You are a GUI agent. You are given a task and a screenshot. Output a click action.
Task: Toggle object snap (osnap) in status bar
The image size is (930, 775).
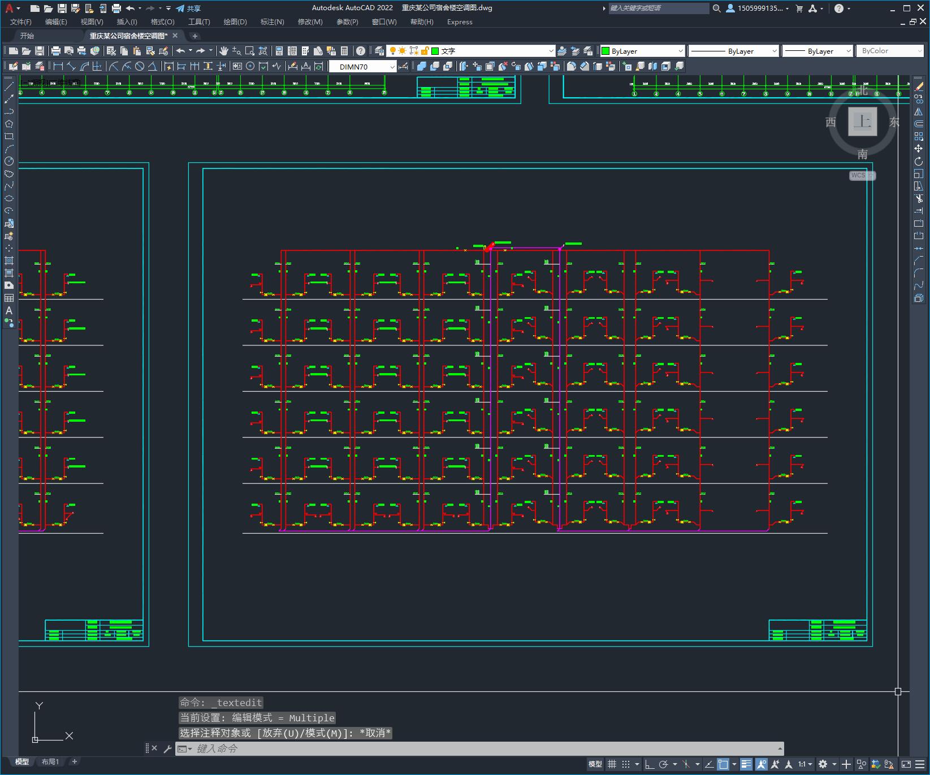(x=723, y=764)
